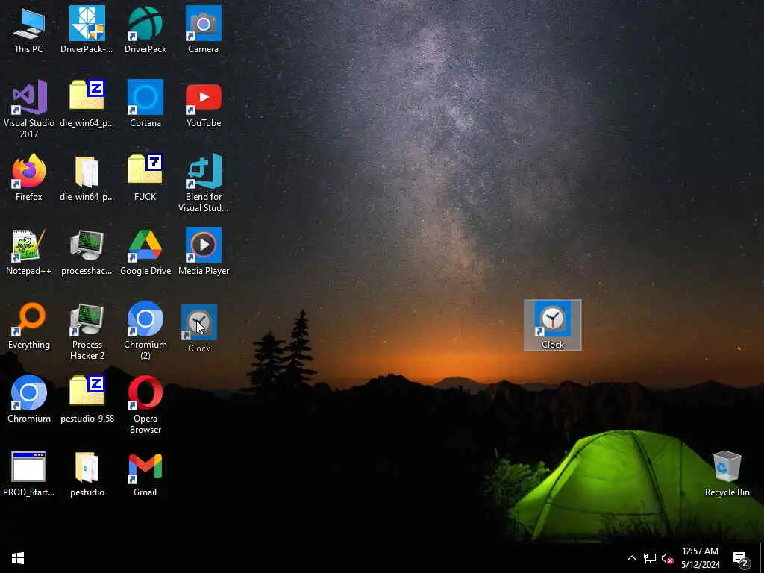Open the Action Center notifications
Image resolution: width=764 pixels, height=573 pixels.
tap(741, 559)
